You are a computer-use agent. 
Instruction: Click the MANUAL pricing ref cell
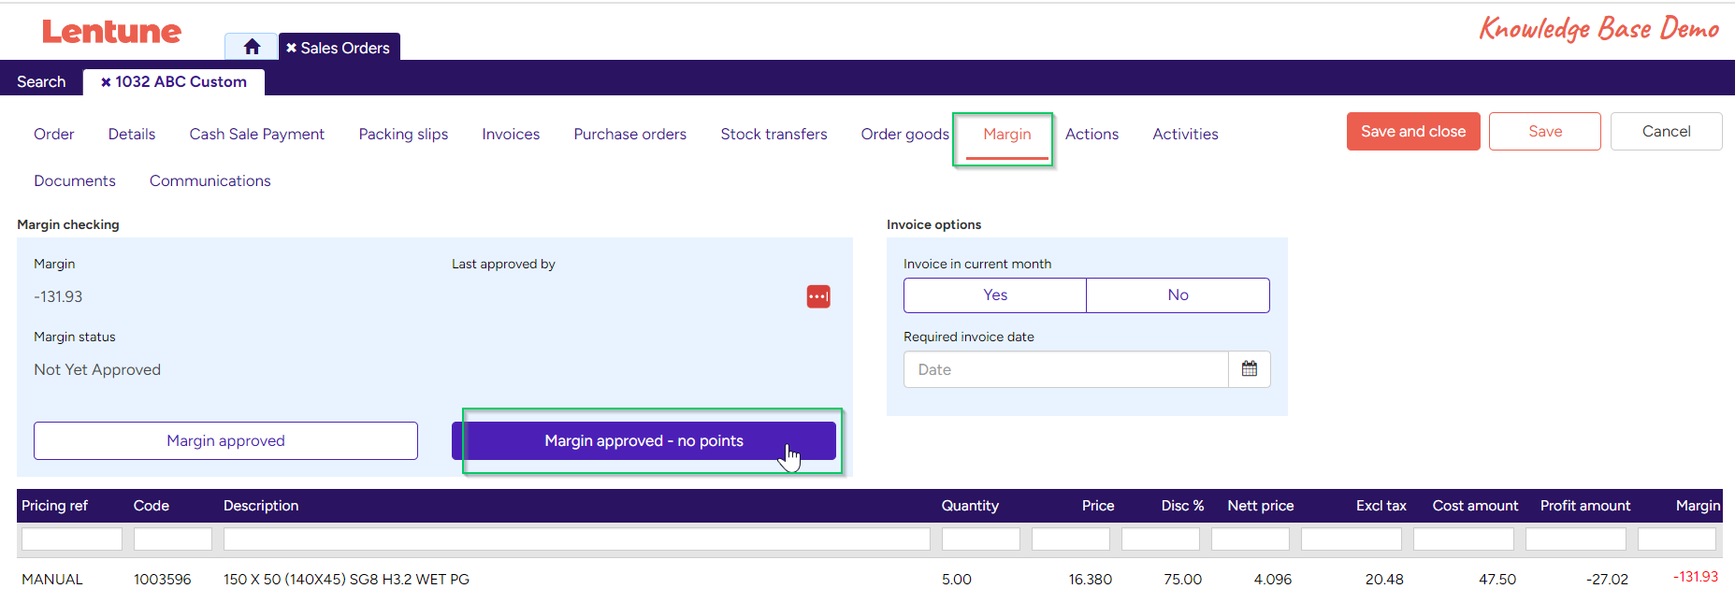[52, 580]
